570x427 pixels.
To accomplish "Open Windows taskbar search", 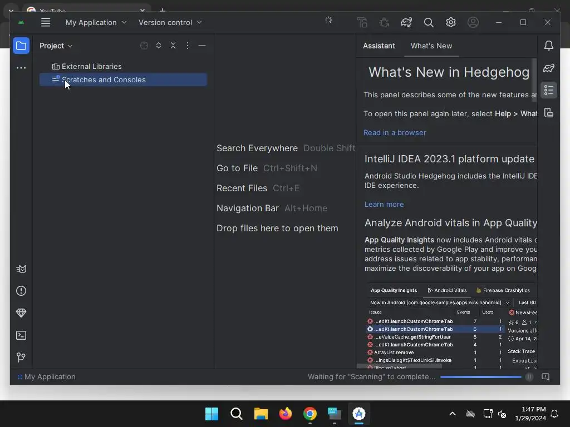I will click(x=236, y=414).
